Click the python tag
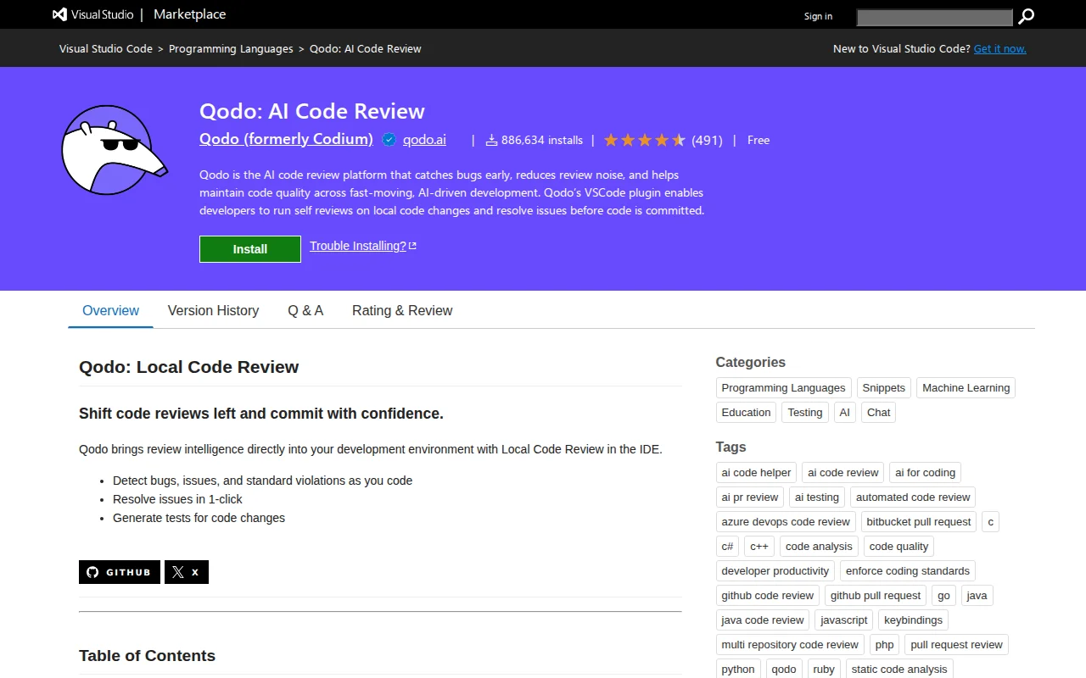 (x=738, y=669)
